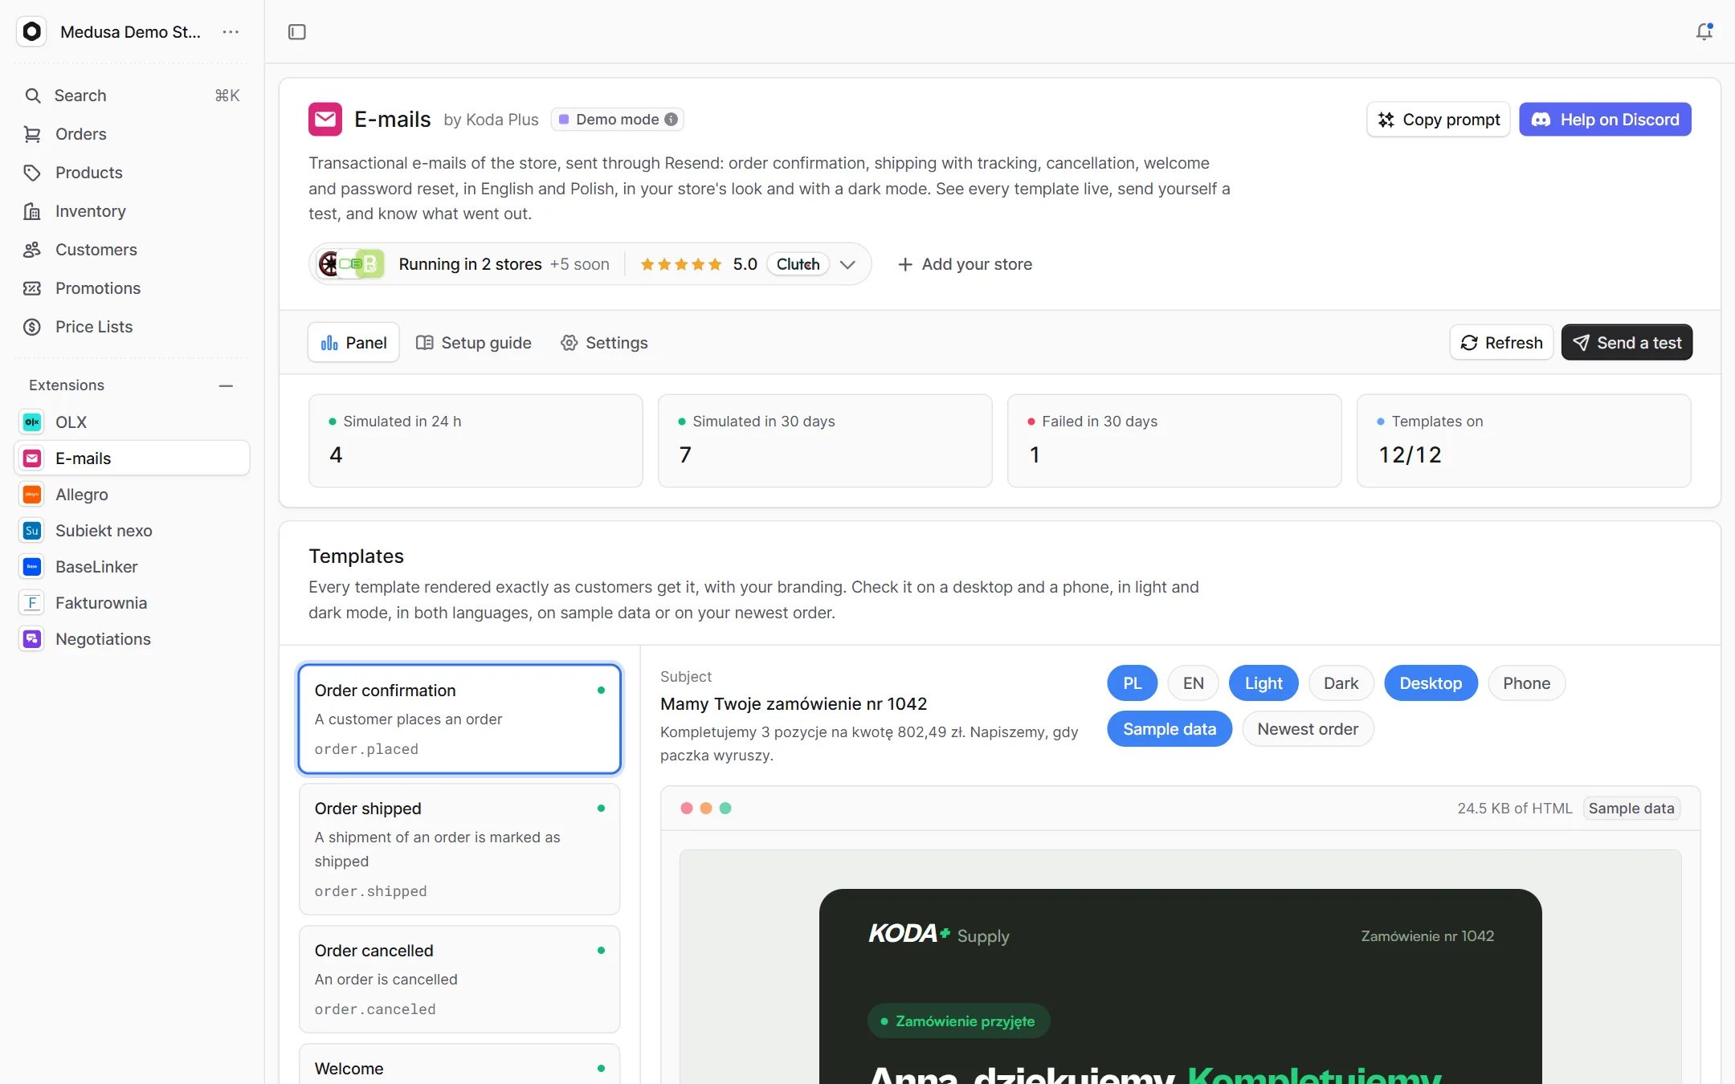Switch to the Setup guide tab

[474, 343]
